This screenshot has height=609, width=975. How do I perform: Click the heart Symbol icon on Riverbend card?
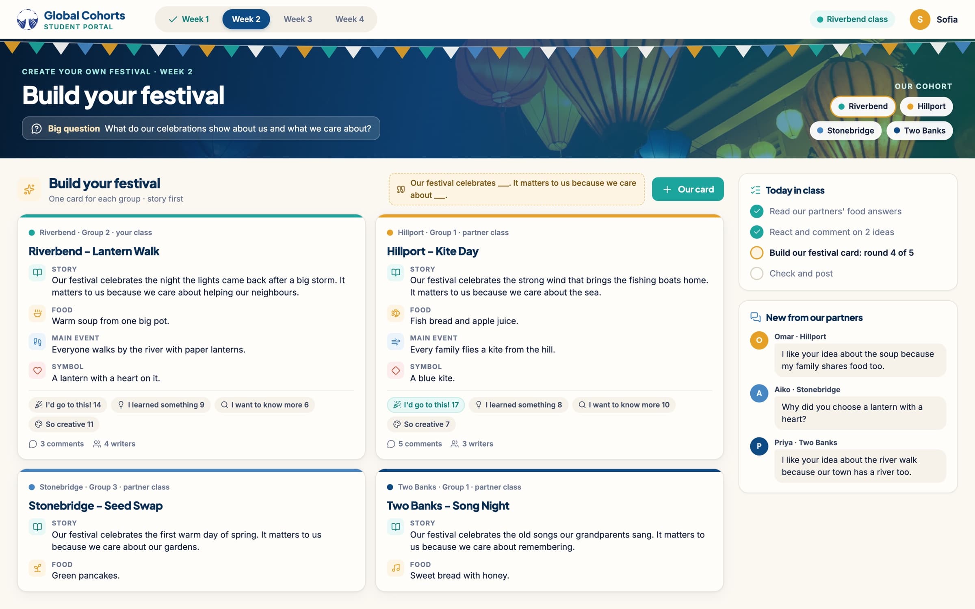click(37, 370)
